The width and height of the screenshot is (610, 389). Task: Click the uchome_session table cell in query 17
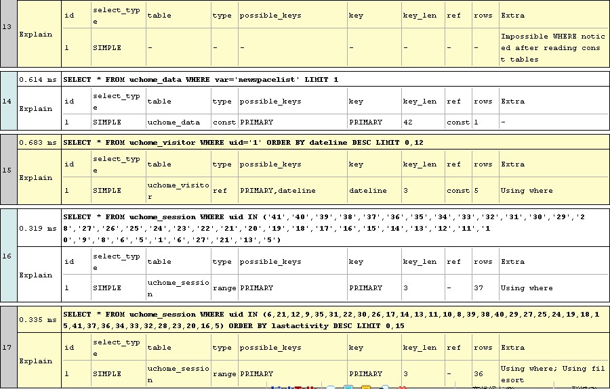point(178,374)
